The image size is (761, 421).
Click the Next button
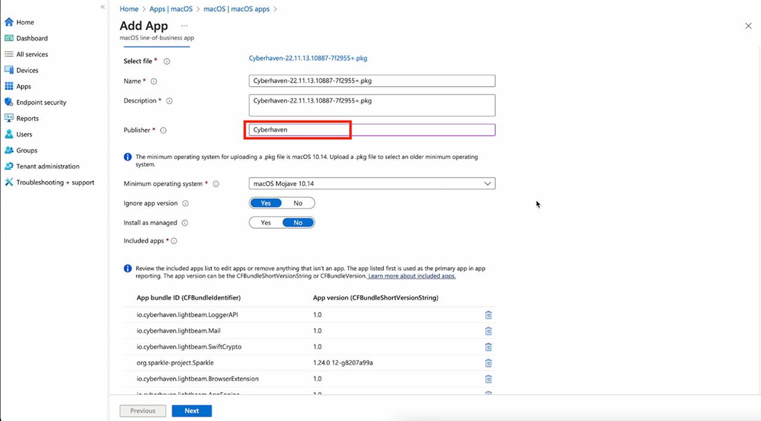tap(191, 411)
